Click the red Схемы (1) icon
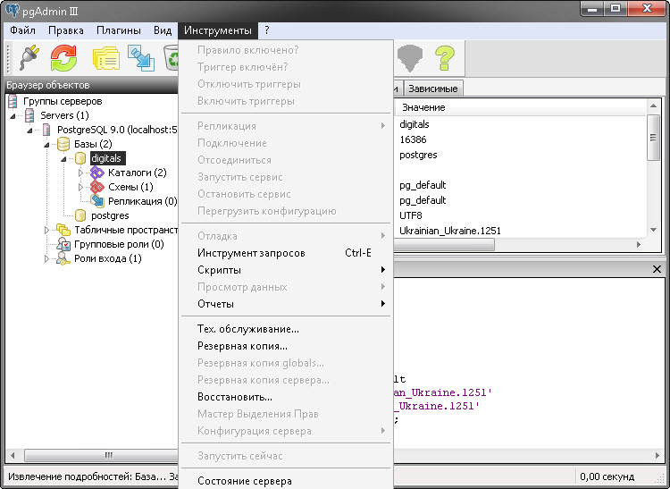Screen dimensions: 670x489 click(x=97, y=187)
